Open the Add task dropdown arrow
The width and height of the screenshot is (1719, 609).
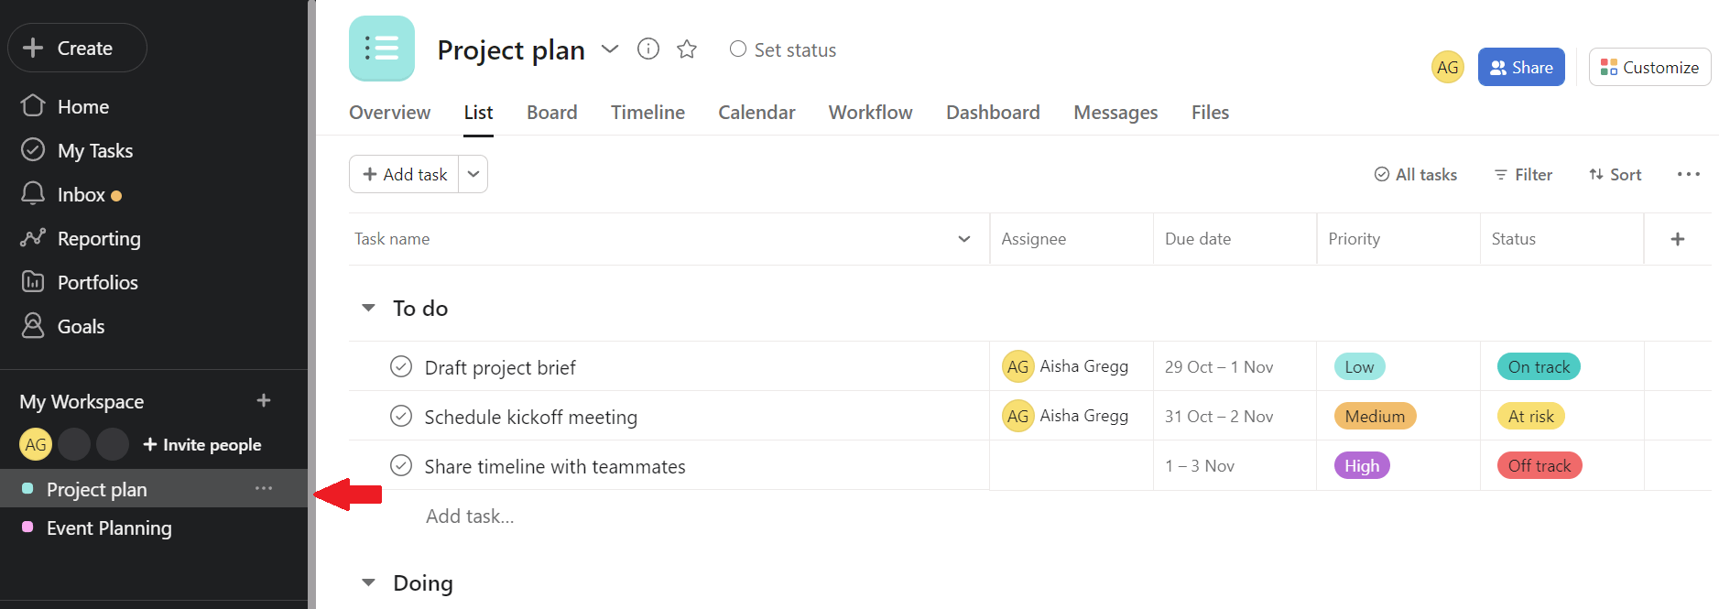point(473,174)
